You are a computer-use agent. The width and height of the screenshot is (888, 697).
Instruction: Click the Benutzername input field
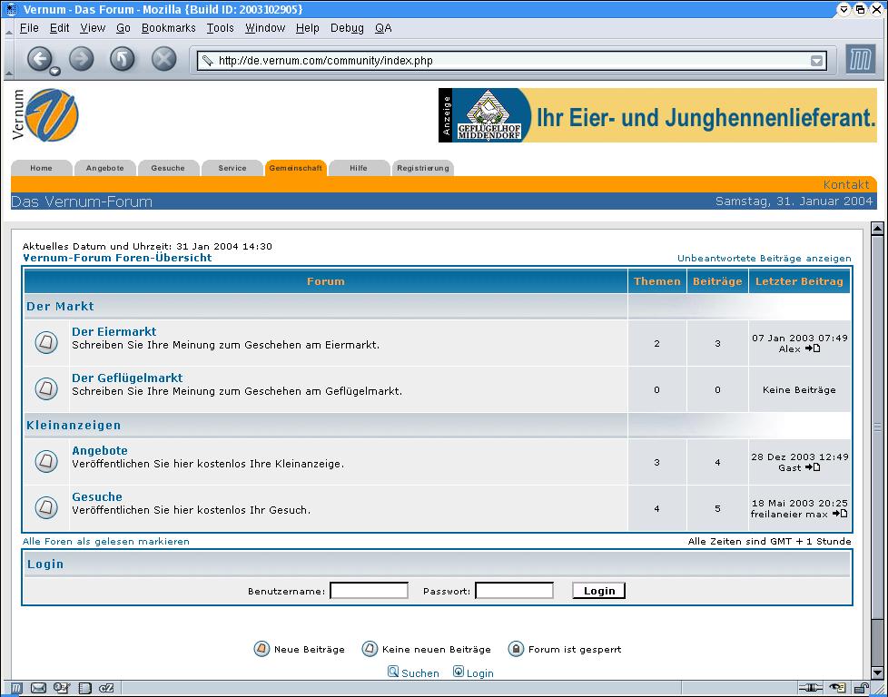[x=369, y=591]
